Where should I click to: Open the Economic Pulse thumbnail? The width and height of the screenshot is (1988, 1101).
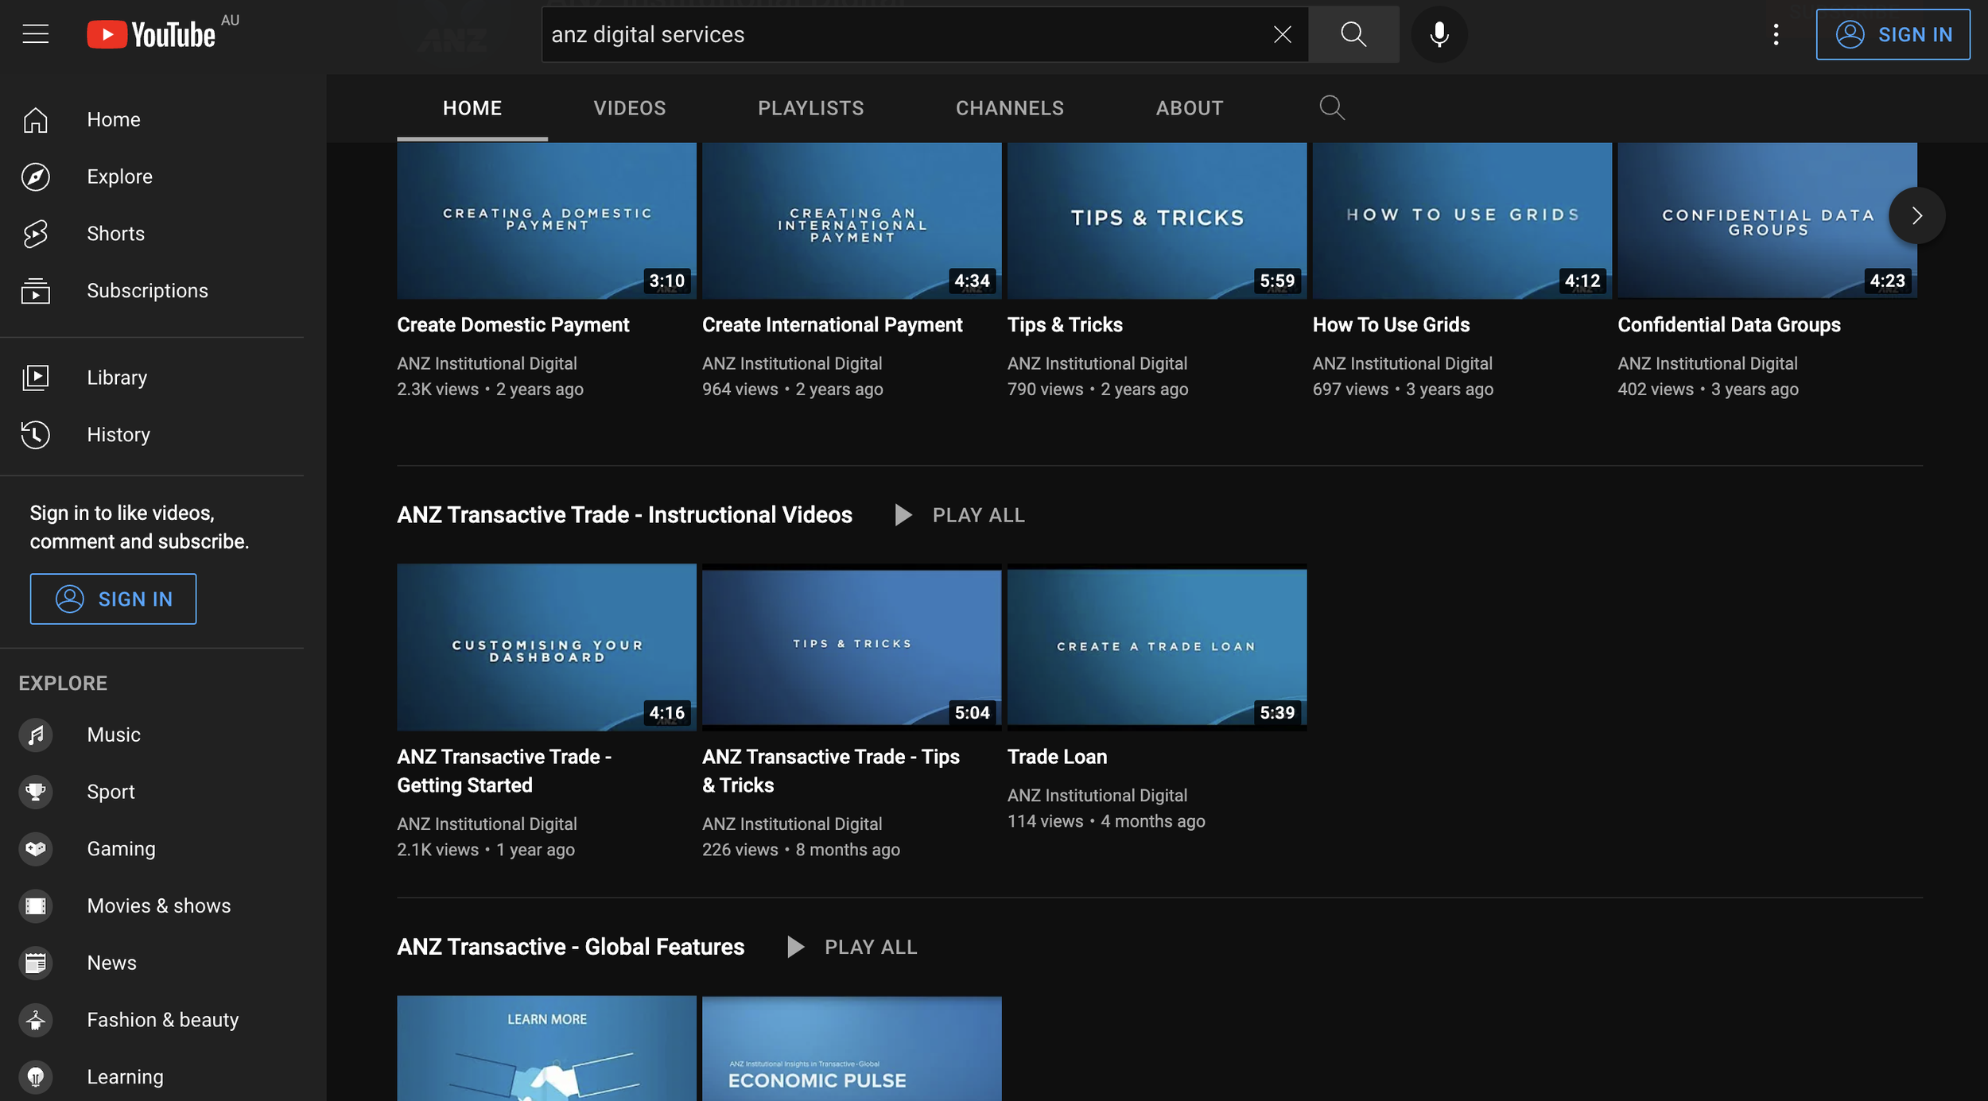(x=852, y=1049)
